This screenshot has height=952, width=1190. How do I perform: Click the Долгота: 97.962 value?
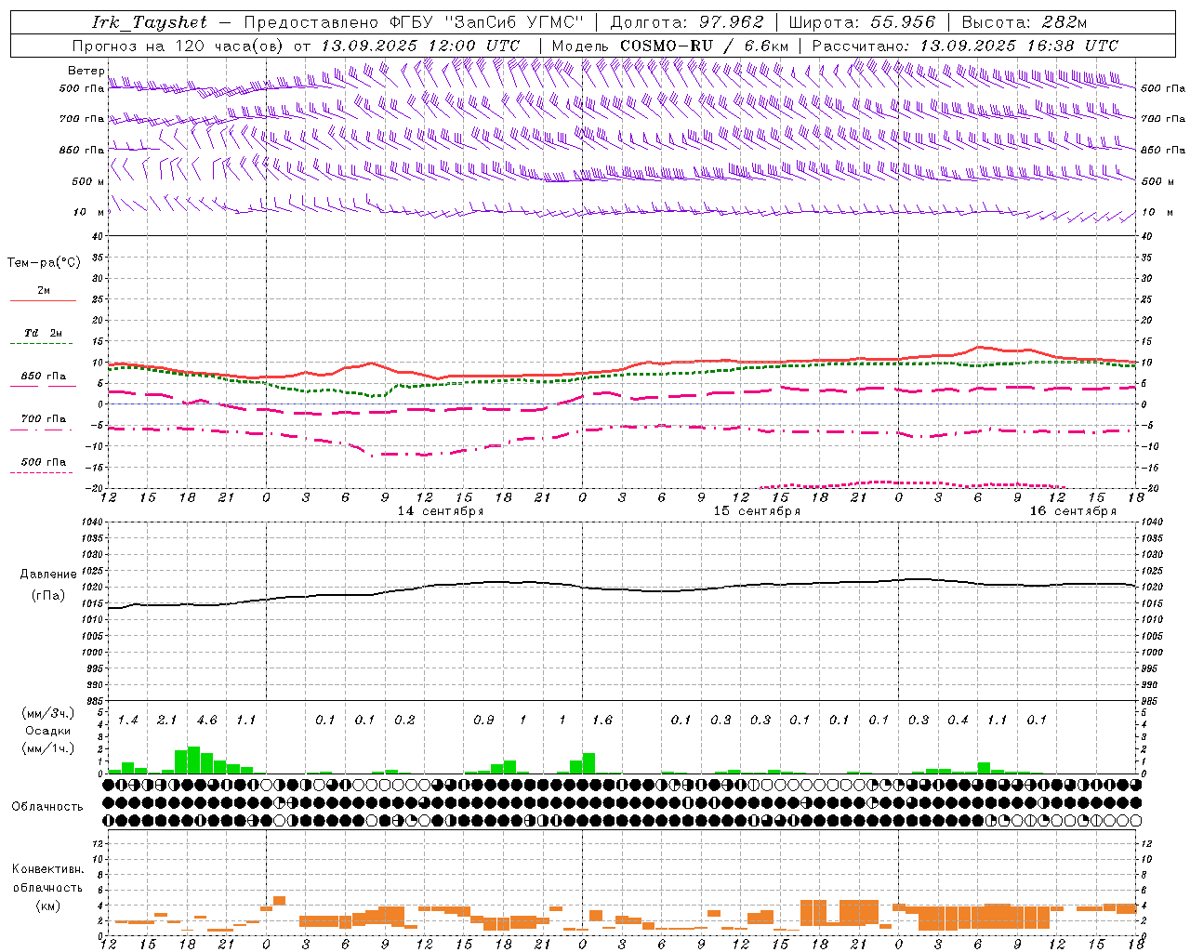(687, 22)
